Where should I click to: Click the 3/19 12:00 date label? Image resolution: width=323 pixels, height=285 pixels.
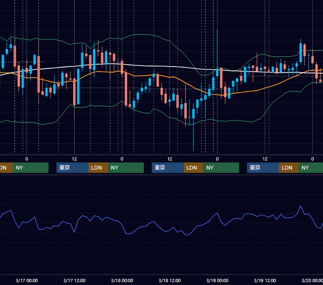(x=265, y=280)
